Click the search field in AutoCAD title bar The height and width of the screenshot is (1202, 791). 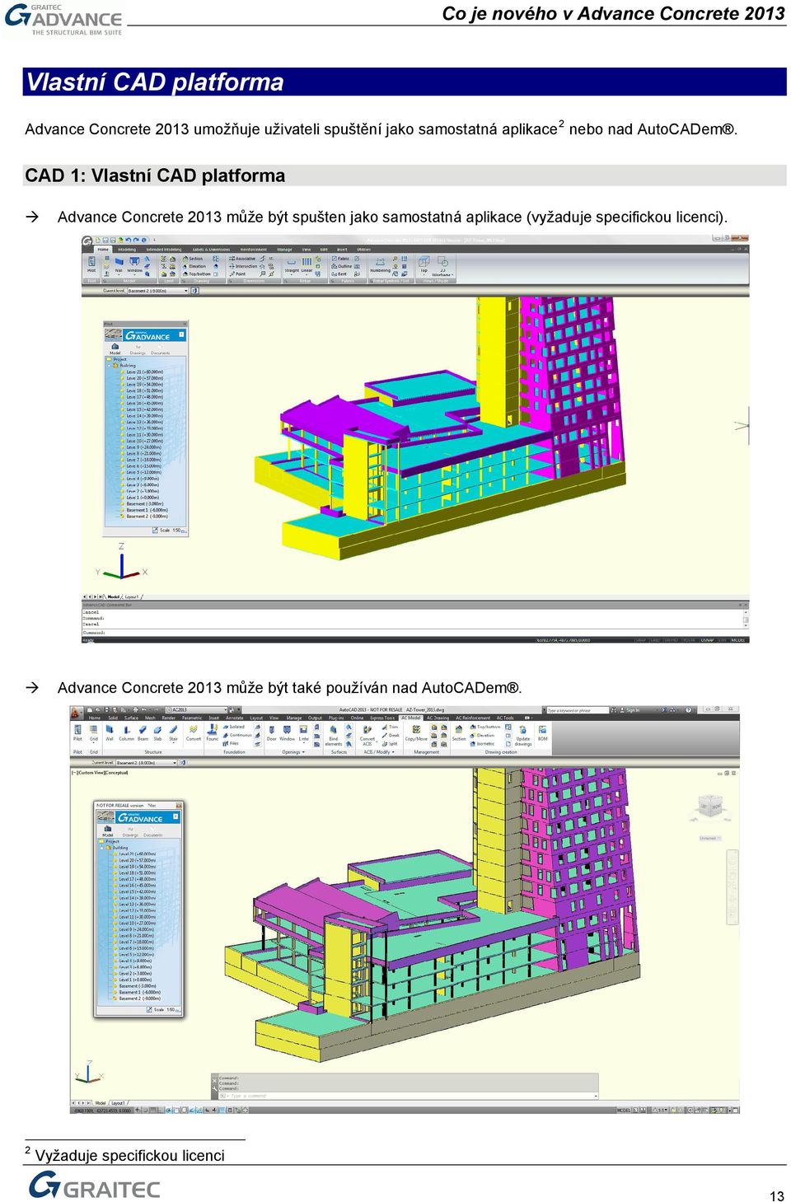[x=578, y=710]
